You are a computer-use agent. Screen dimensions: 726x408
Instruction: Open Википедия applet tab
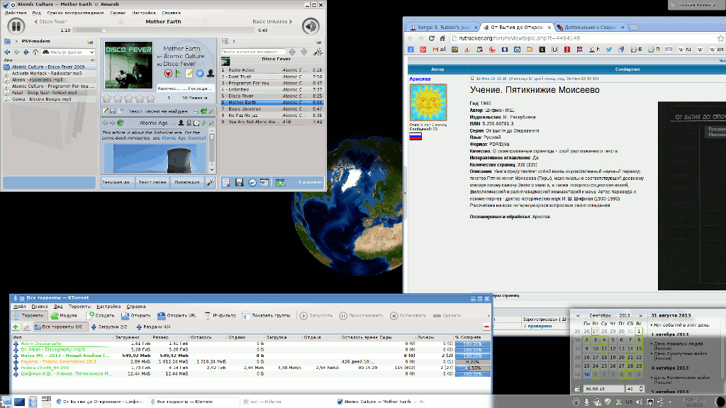point(187,182)
